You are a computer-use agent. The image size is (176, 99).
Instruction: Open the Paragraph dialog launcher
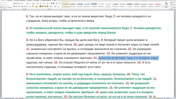[x=61, y=9]
